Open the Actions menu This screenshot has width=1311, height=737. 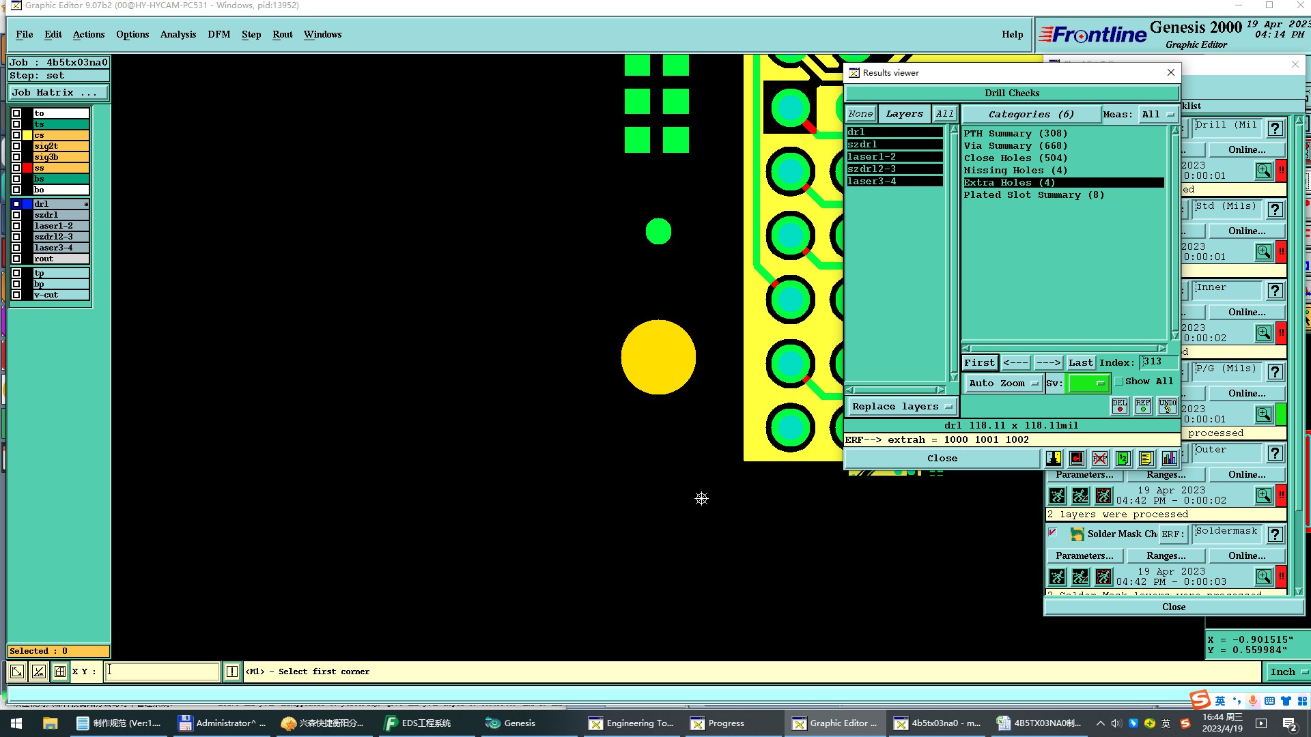[x=89, y=35]
